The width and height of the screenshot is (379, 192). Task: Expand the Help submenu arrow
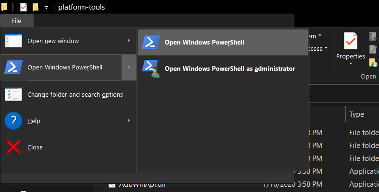click(x=129, y=121)
